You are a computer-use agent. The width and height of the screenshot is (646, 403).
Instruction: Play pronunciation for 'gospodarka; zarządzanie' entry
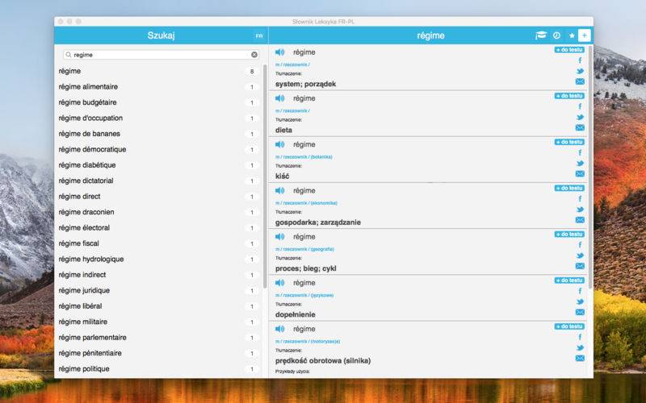click(279, 190)
